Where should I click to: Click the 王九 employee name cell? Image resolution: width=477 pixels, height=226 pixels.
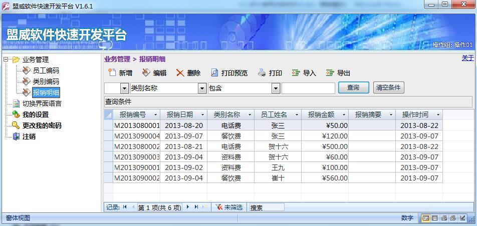coord(278,167)
